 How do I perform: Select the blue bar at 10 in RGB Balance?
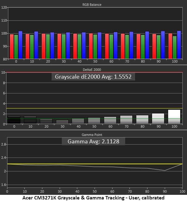pos(36,45)
